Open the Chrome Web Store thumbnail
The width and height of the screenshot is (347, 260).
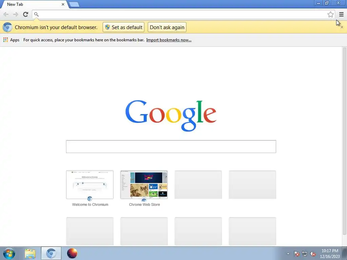pyautogui.click(x=144, y=185)
